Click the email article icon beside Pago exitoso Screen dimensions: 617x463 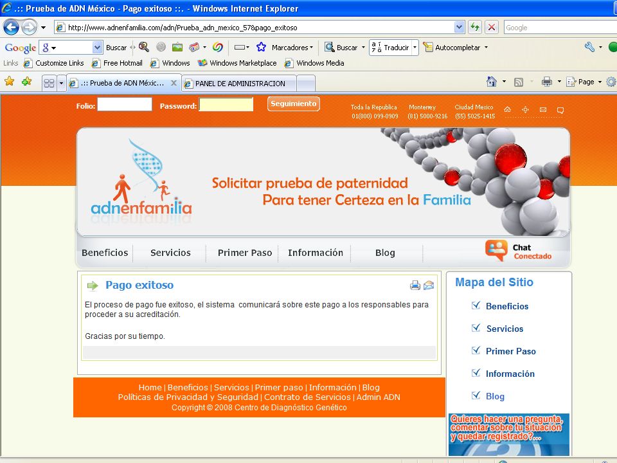pos(429,285)
